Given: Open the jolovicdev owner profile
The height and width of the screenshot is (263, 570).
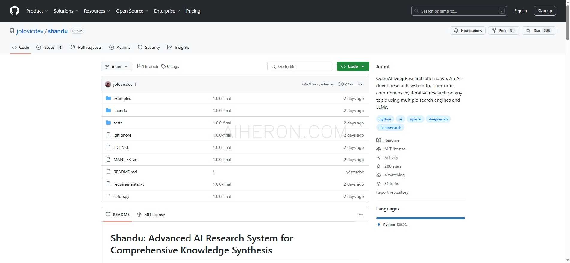Looking at the screenshot, I should point(30,31).
